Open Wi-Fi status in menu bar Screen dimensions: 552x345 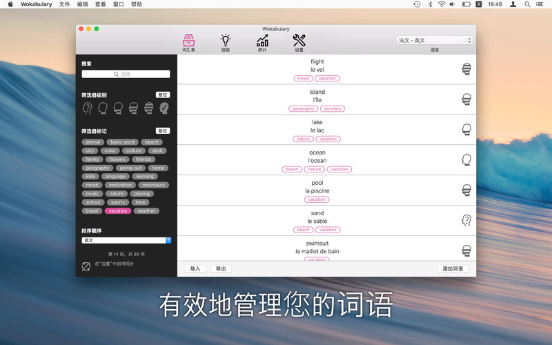coord(442,4)
